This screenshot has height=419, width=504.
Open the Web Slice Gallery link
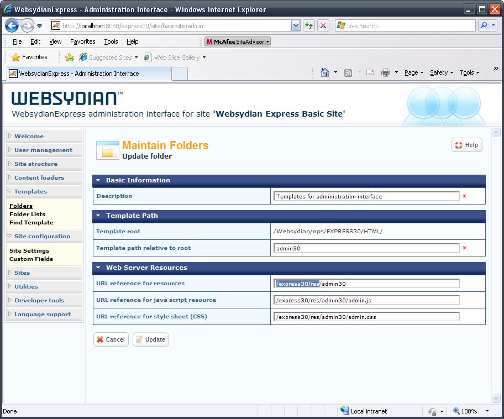(x=175, y=57)
